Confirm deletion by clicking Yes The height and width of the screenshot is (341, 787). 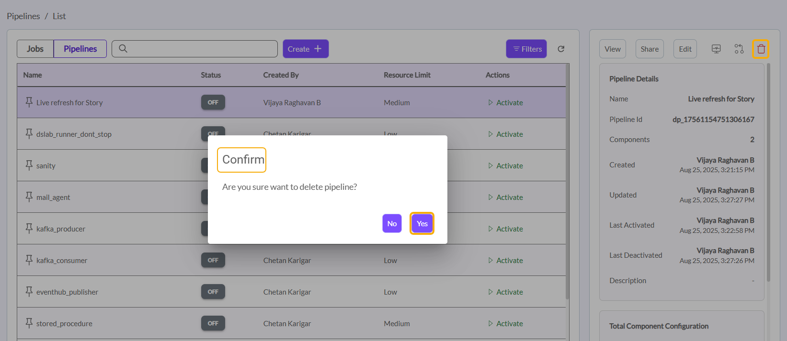(x=422, y=223)
